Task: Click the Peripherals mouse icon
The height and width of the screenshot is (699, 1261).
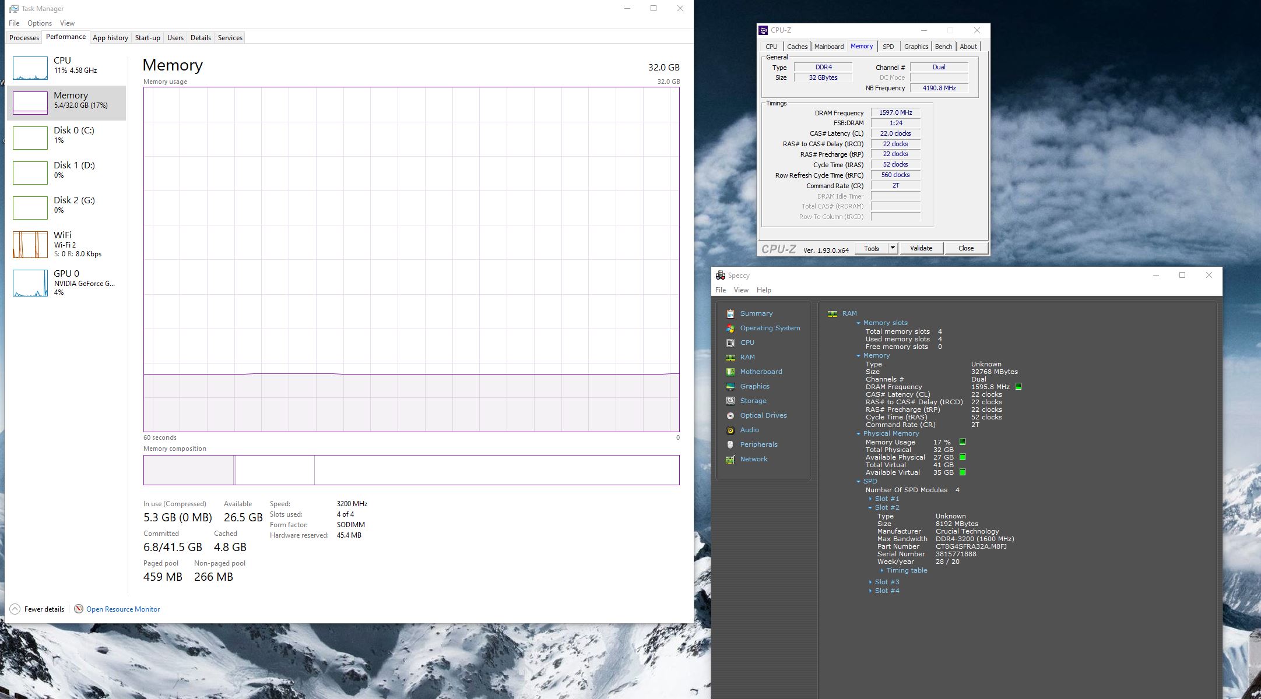Action: [x=730, y=444]
